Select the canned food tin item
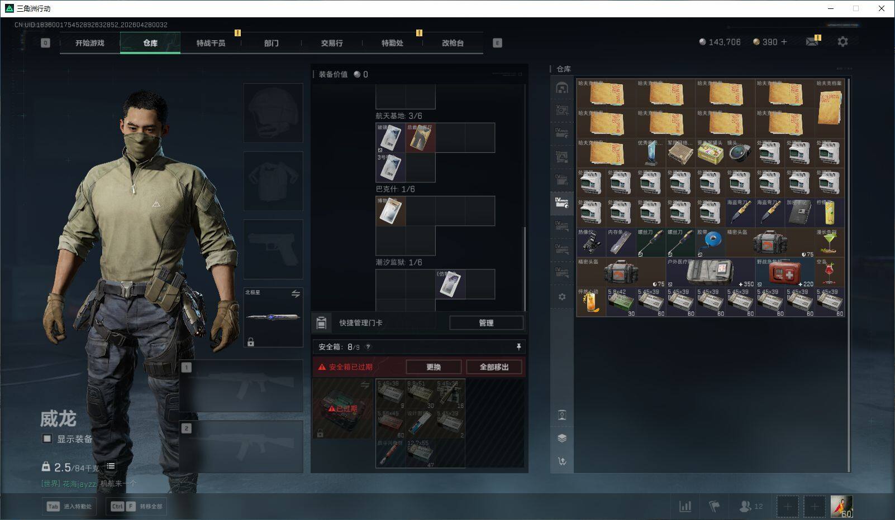 [x=710, y=153]
